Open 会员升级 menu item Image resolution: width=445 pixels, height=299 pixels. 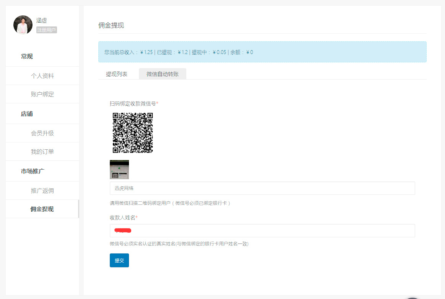click(x=42, y=133)
